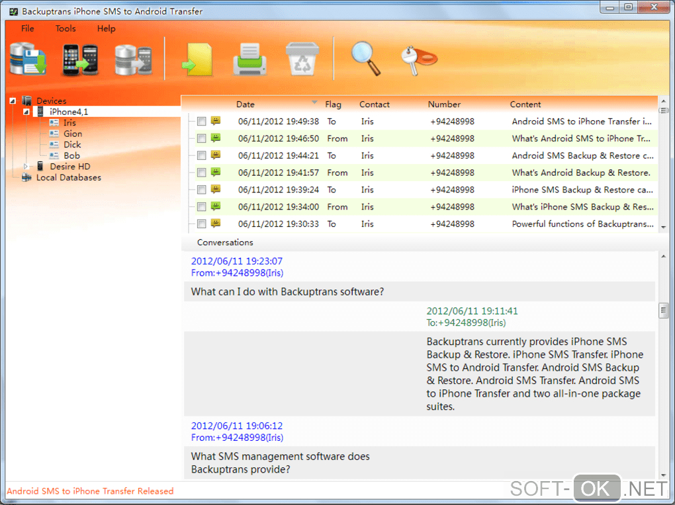
Task: Click the yellow message icon on 19:49:38 row
Action: click(x=216, y=121)
